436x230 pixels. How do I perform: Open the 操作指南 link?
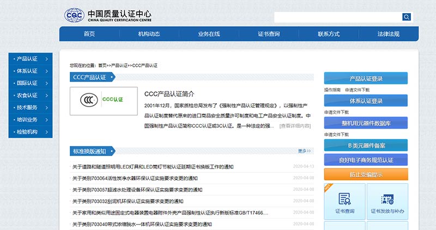(332, 90)
